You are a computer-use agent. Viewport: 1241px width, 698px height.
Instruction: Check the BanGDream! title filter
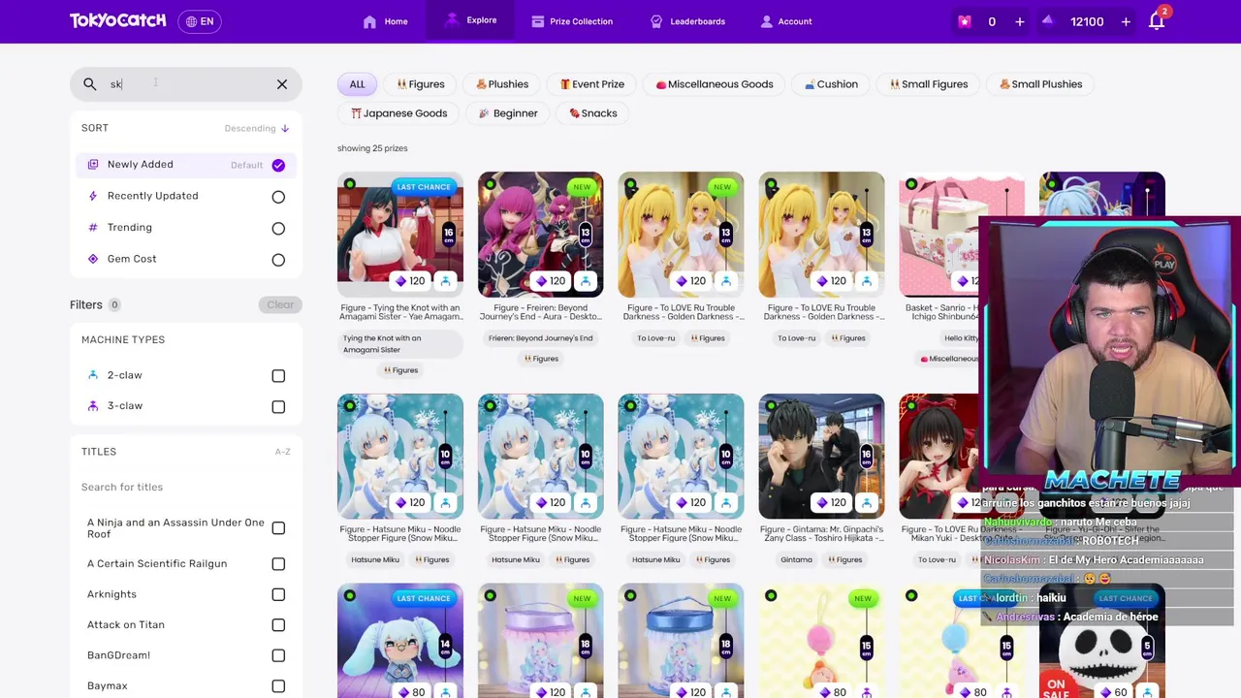[x=278, y=656]
